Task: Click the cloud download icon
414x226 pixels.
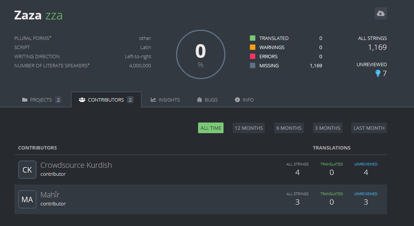Action: pyautogui.click(x=380, y=13)
